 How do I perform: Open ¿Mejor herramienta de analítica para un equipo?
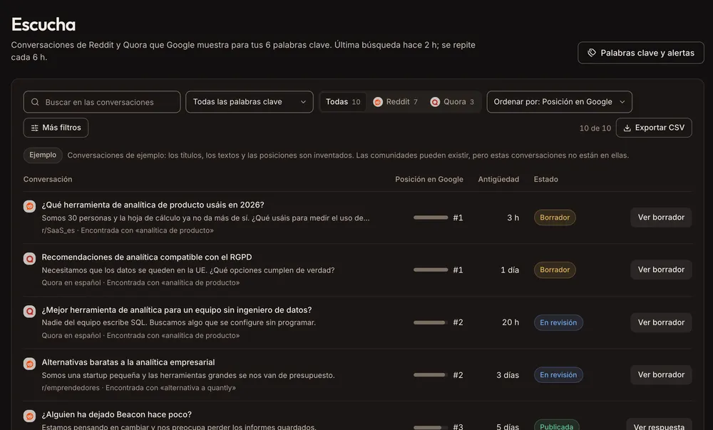(177, 310)
